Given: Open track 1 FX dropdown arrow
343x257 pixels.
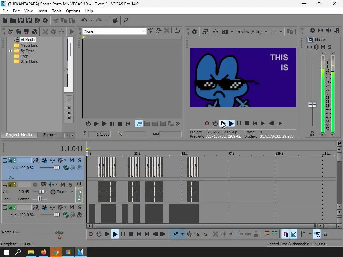Looking at the screenshot, I should 65,160.
